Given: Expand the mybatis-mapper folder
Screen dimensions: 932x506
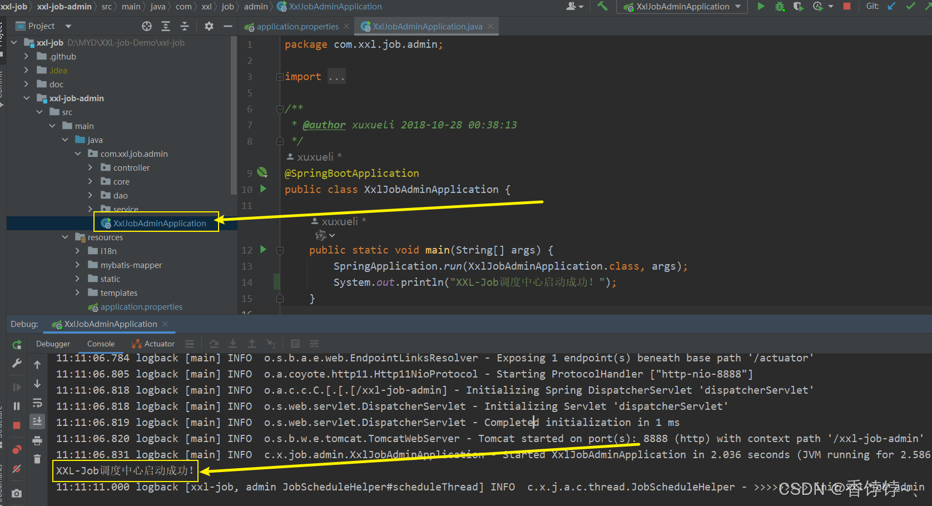Looking at the screenshot, I should point(78,265).
